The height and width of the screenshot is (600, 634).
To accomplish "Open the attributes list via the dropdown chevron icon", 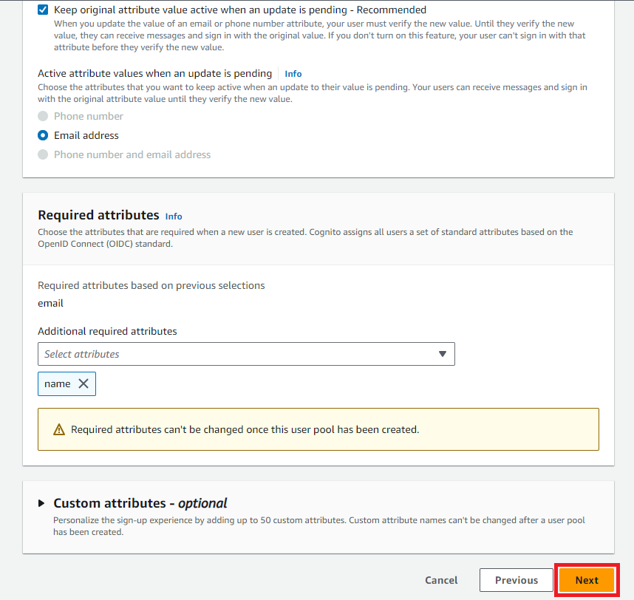I will click(443, 354).
